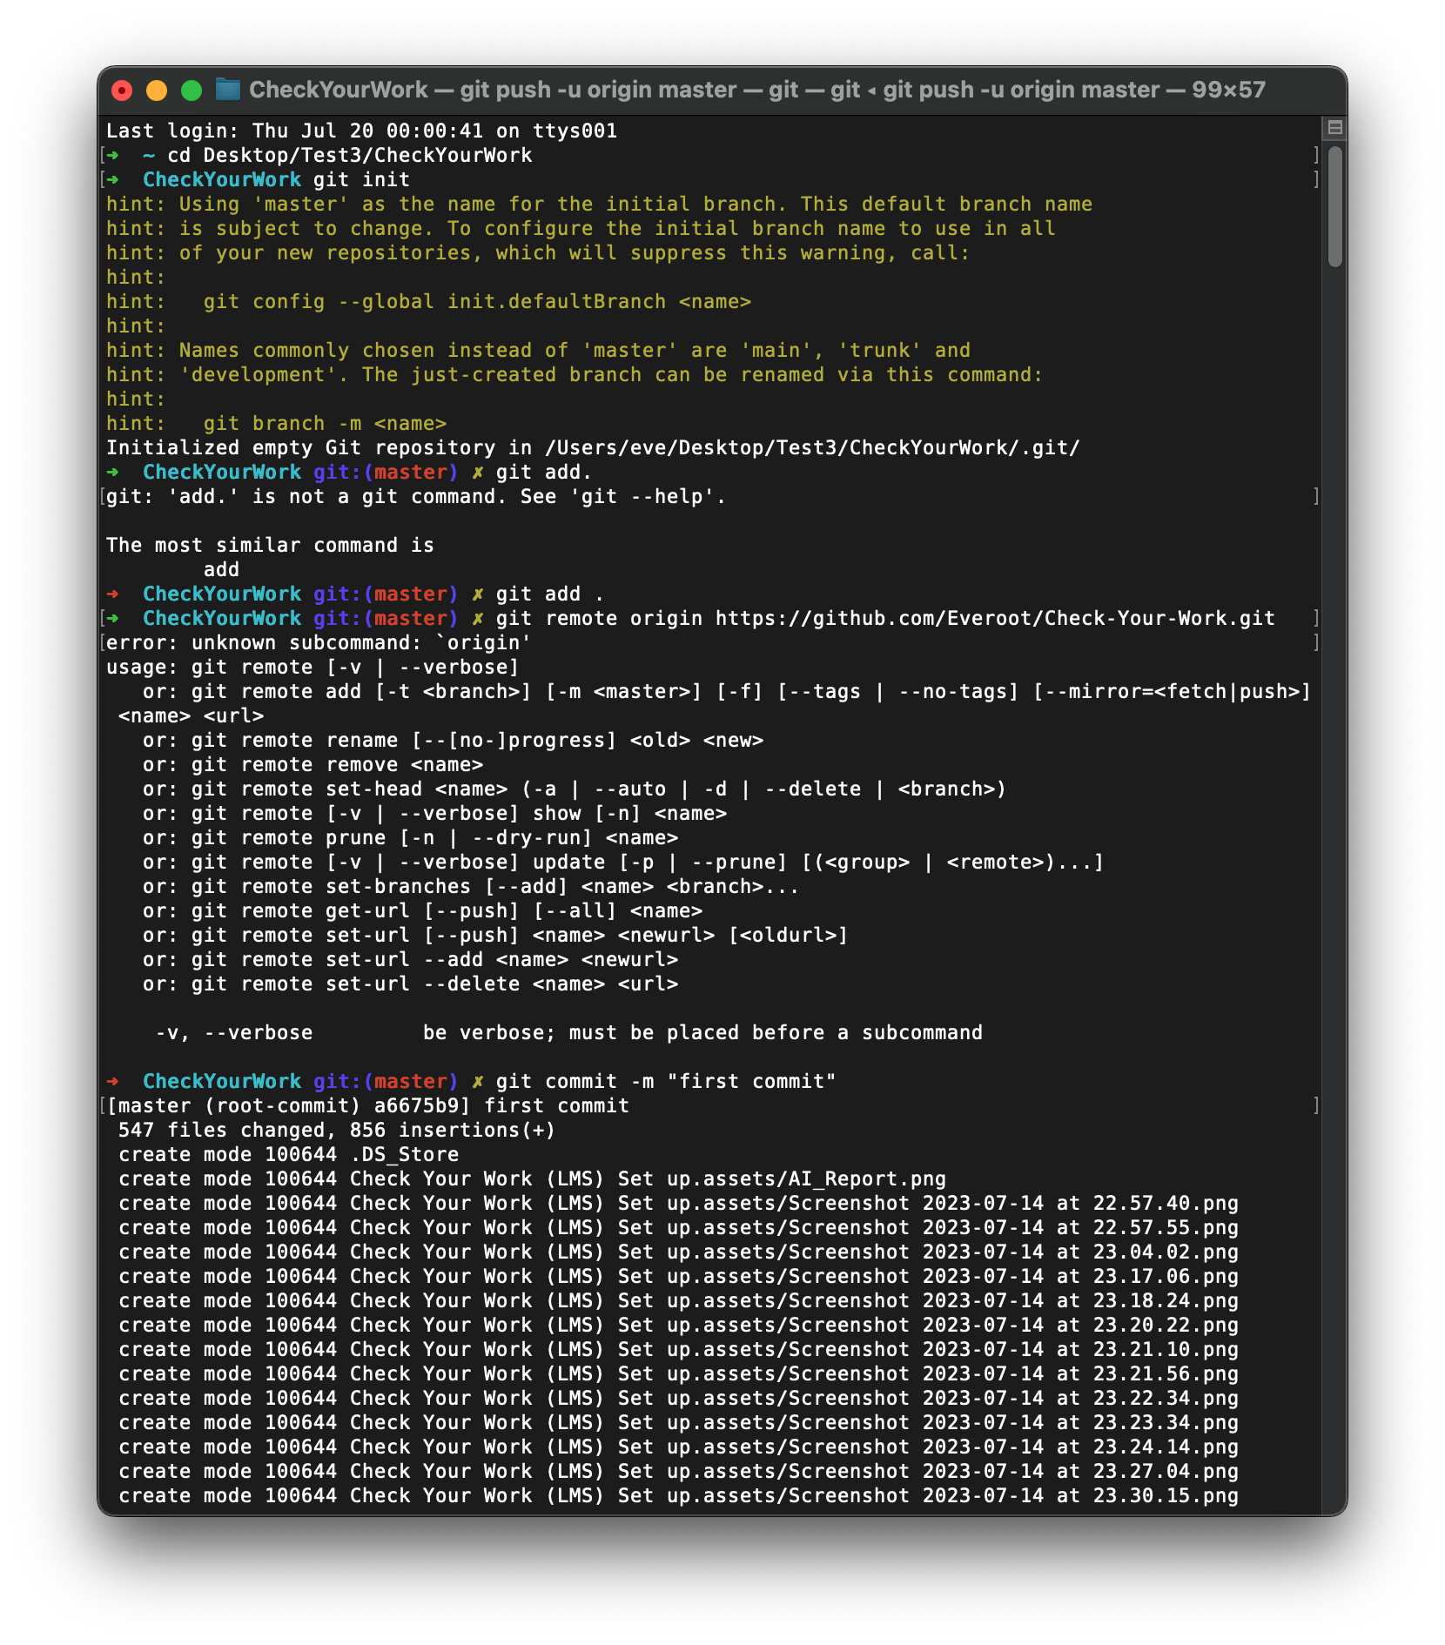Screen dimensions: 1445x1645
Task: Click '-v, --verbose be verbose' option line
Action: point(568,1033)
